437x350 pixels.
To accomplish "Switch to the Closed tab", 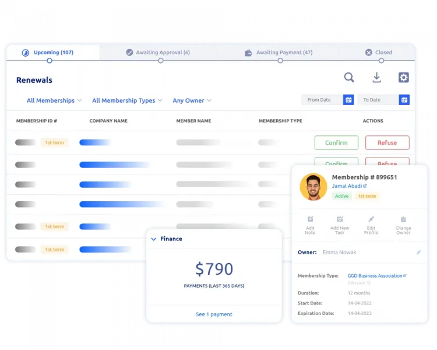I will coord(377,52).
